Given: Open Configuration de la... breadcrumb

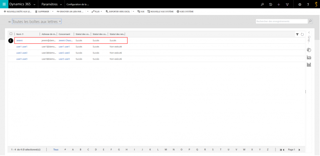Looking at the screenshot, I should tap(78, 4).
